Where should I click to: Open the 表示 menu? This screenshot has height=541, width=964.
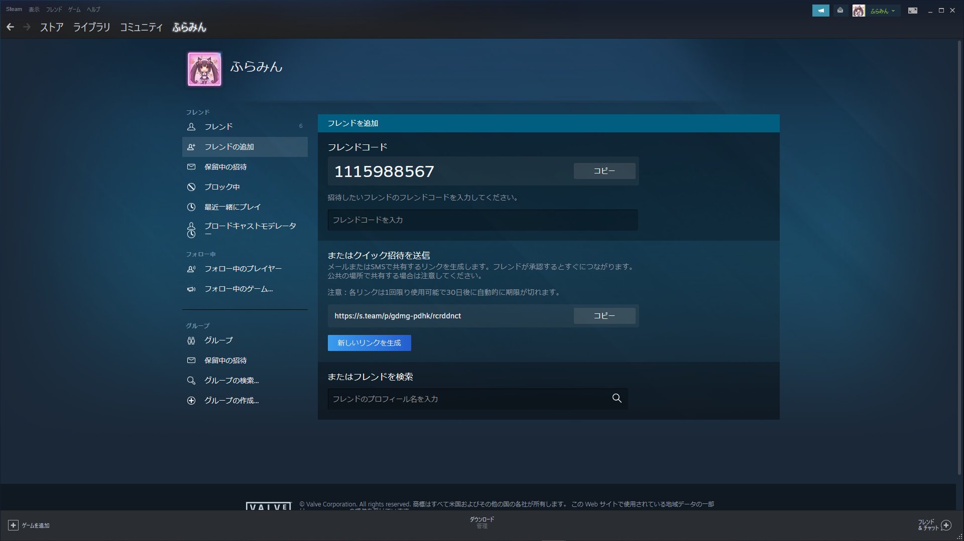pyautogui.click(x=34, y=9)
